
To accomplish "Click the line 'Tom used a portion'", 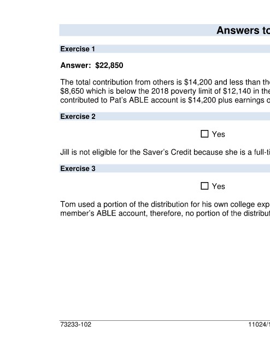I will (165, 205).
